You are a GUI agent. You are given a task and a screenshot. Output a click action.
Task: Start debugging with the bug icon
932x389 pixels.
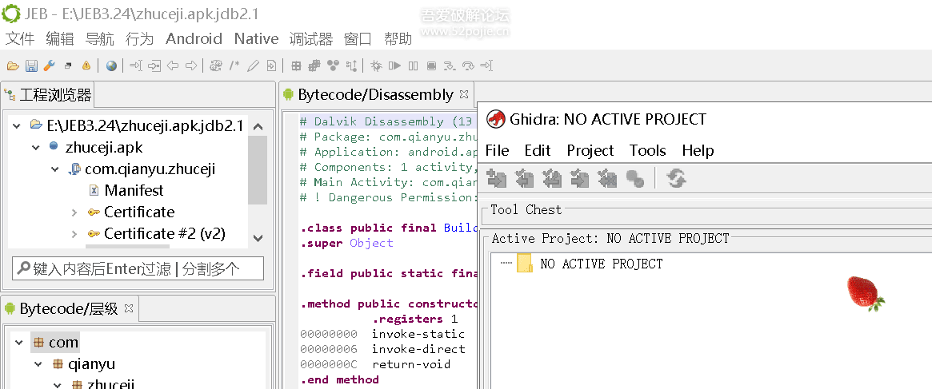tap(376, 66)
